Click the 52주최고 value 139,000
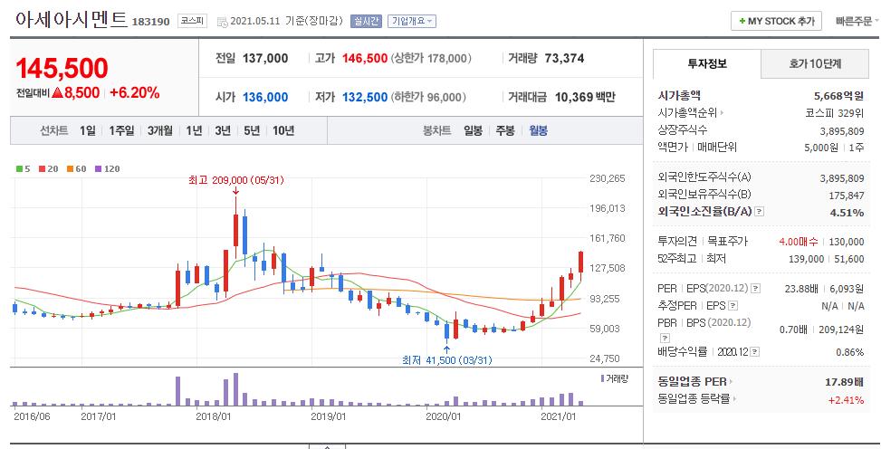Image resolution: width=881 pixels, height=449 pixels. 806,259
